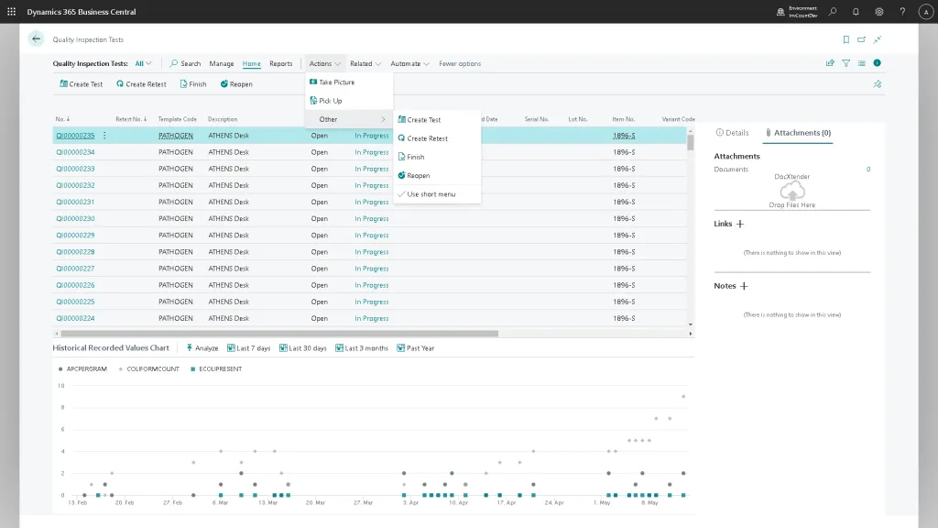Viewport: 938px width, 528px height.
Task: Open the notifications bell
Action: coord(856,12)
